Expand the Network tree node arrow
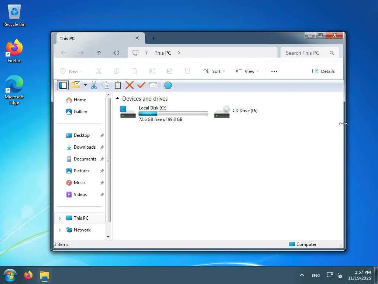The width and height of the screenshot is (378, 284). (60, 230)
